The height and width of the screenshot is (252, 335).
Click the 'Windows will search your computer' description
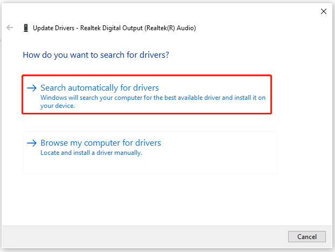coord(153,101)
